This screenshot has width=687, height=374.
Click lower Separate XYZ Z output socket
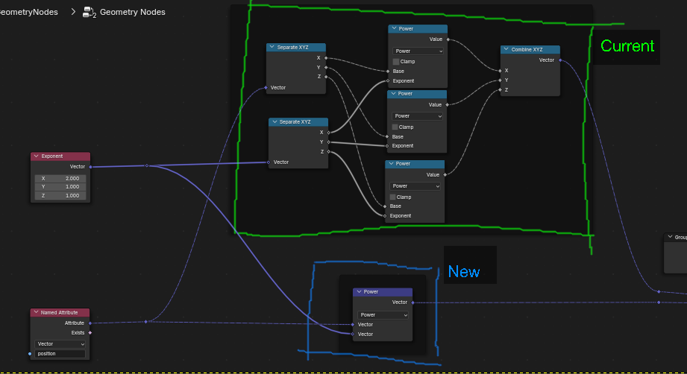point(329,152)
